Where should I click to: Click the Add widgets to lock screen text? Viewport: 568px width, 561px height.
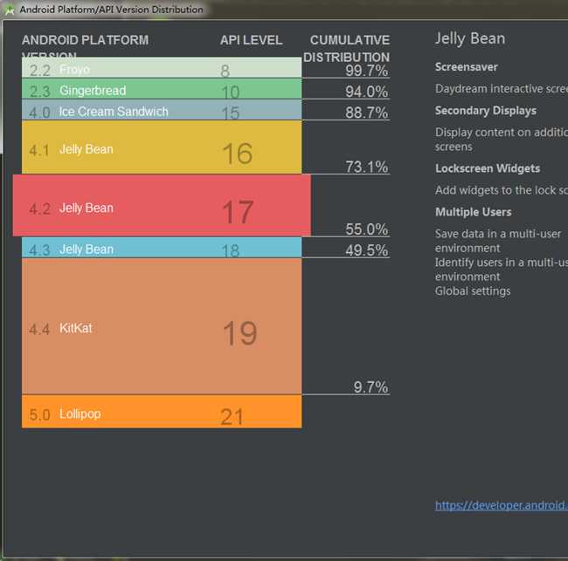[x=502, y=190]
